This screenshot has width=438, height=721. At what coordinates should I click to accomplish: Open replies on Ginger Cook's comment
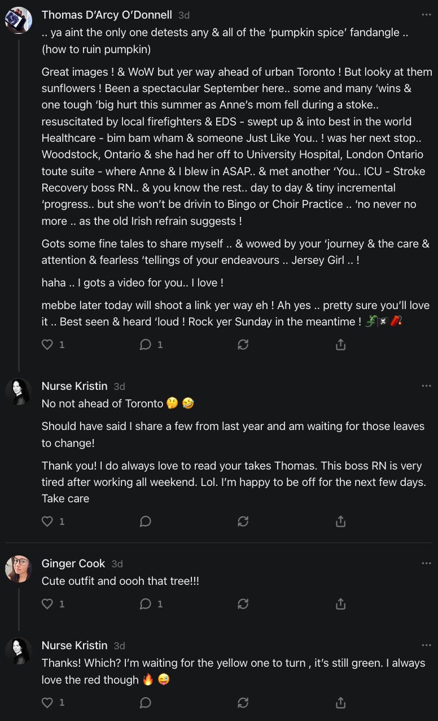pyautogui.click(x=146, y=604)
